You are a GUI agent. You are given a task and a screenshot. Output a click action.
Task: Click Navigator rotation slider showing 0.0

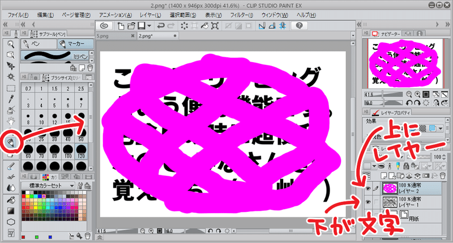point(383,103)
